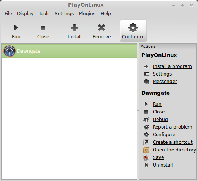Screen dimensions: 198x181
Task: Open the Display menu
Action: click(25, 14)
